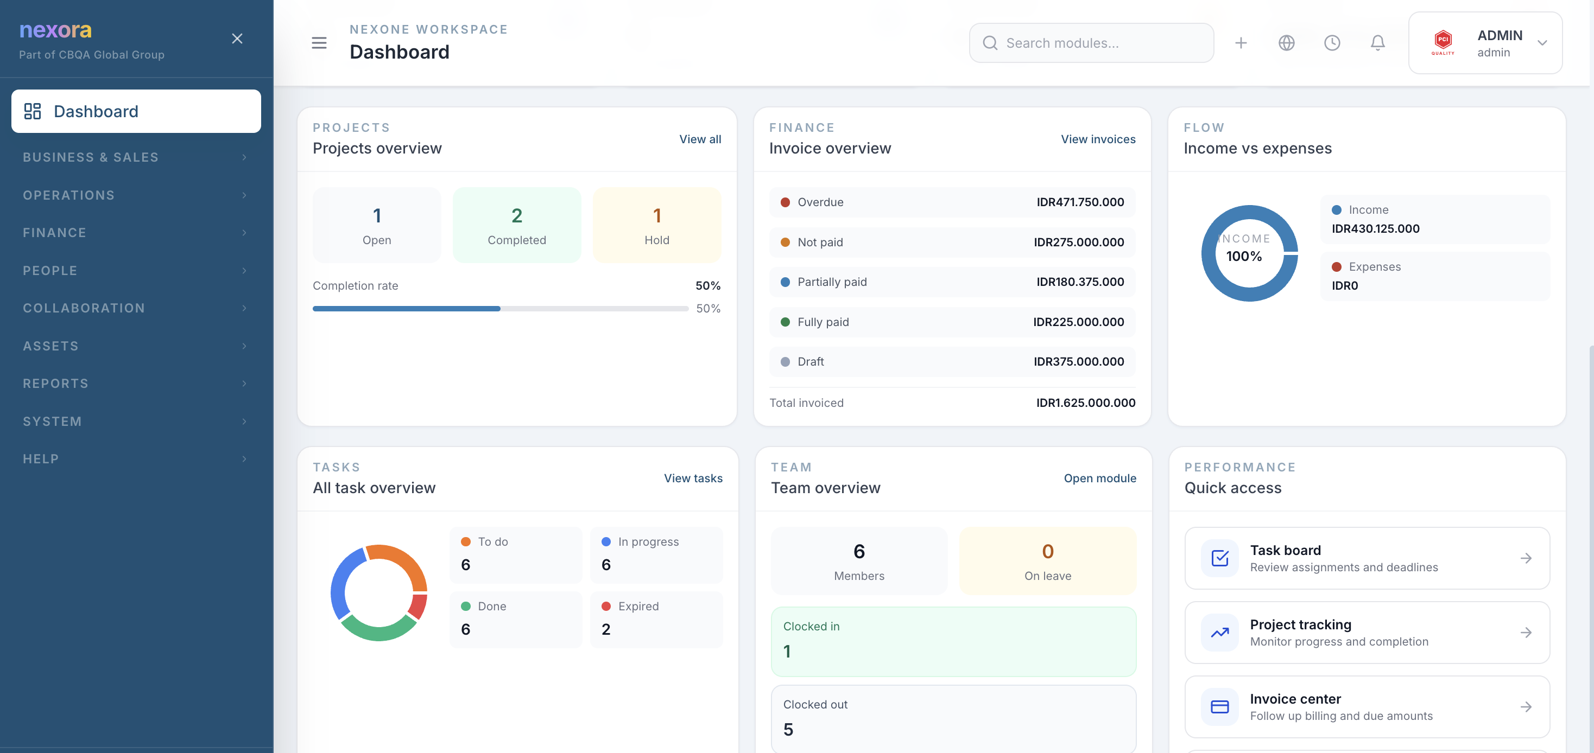
Task: Open the Project tracking quick access card
Action: (x=1367, y=633)
